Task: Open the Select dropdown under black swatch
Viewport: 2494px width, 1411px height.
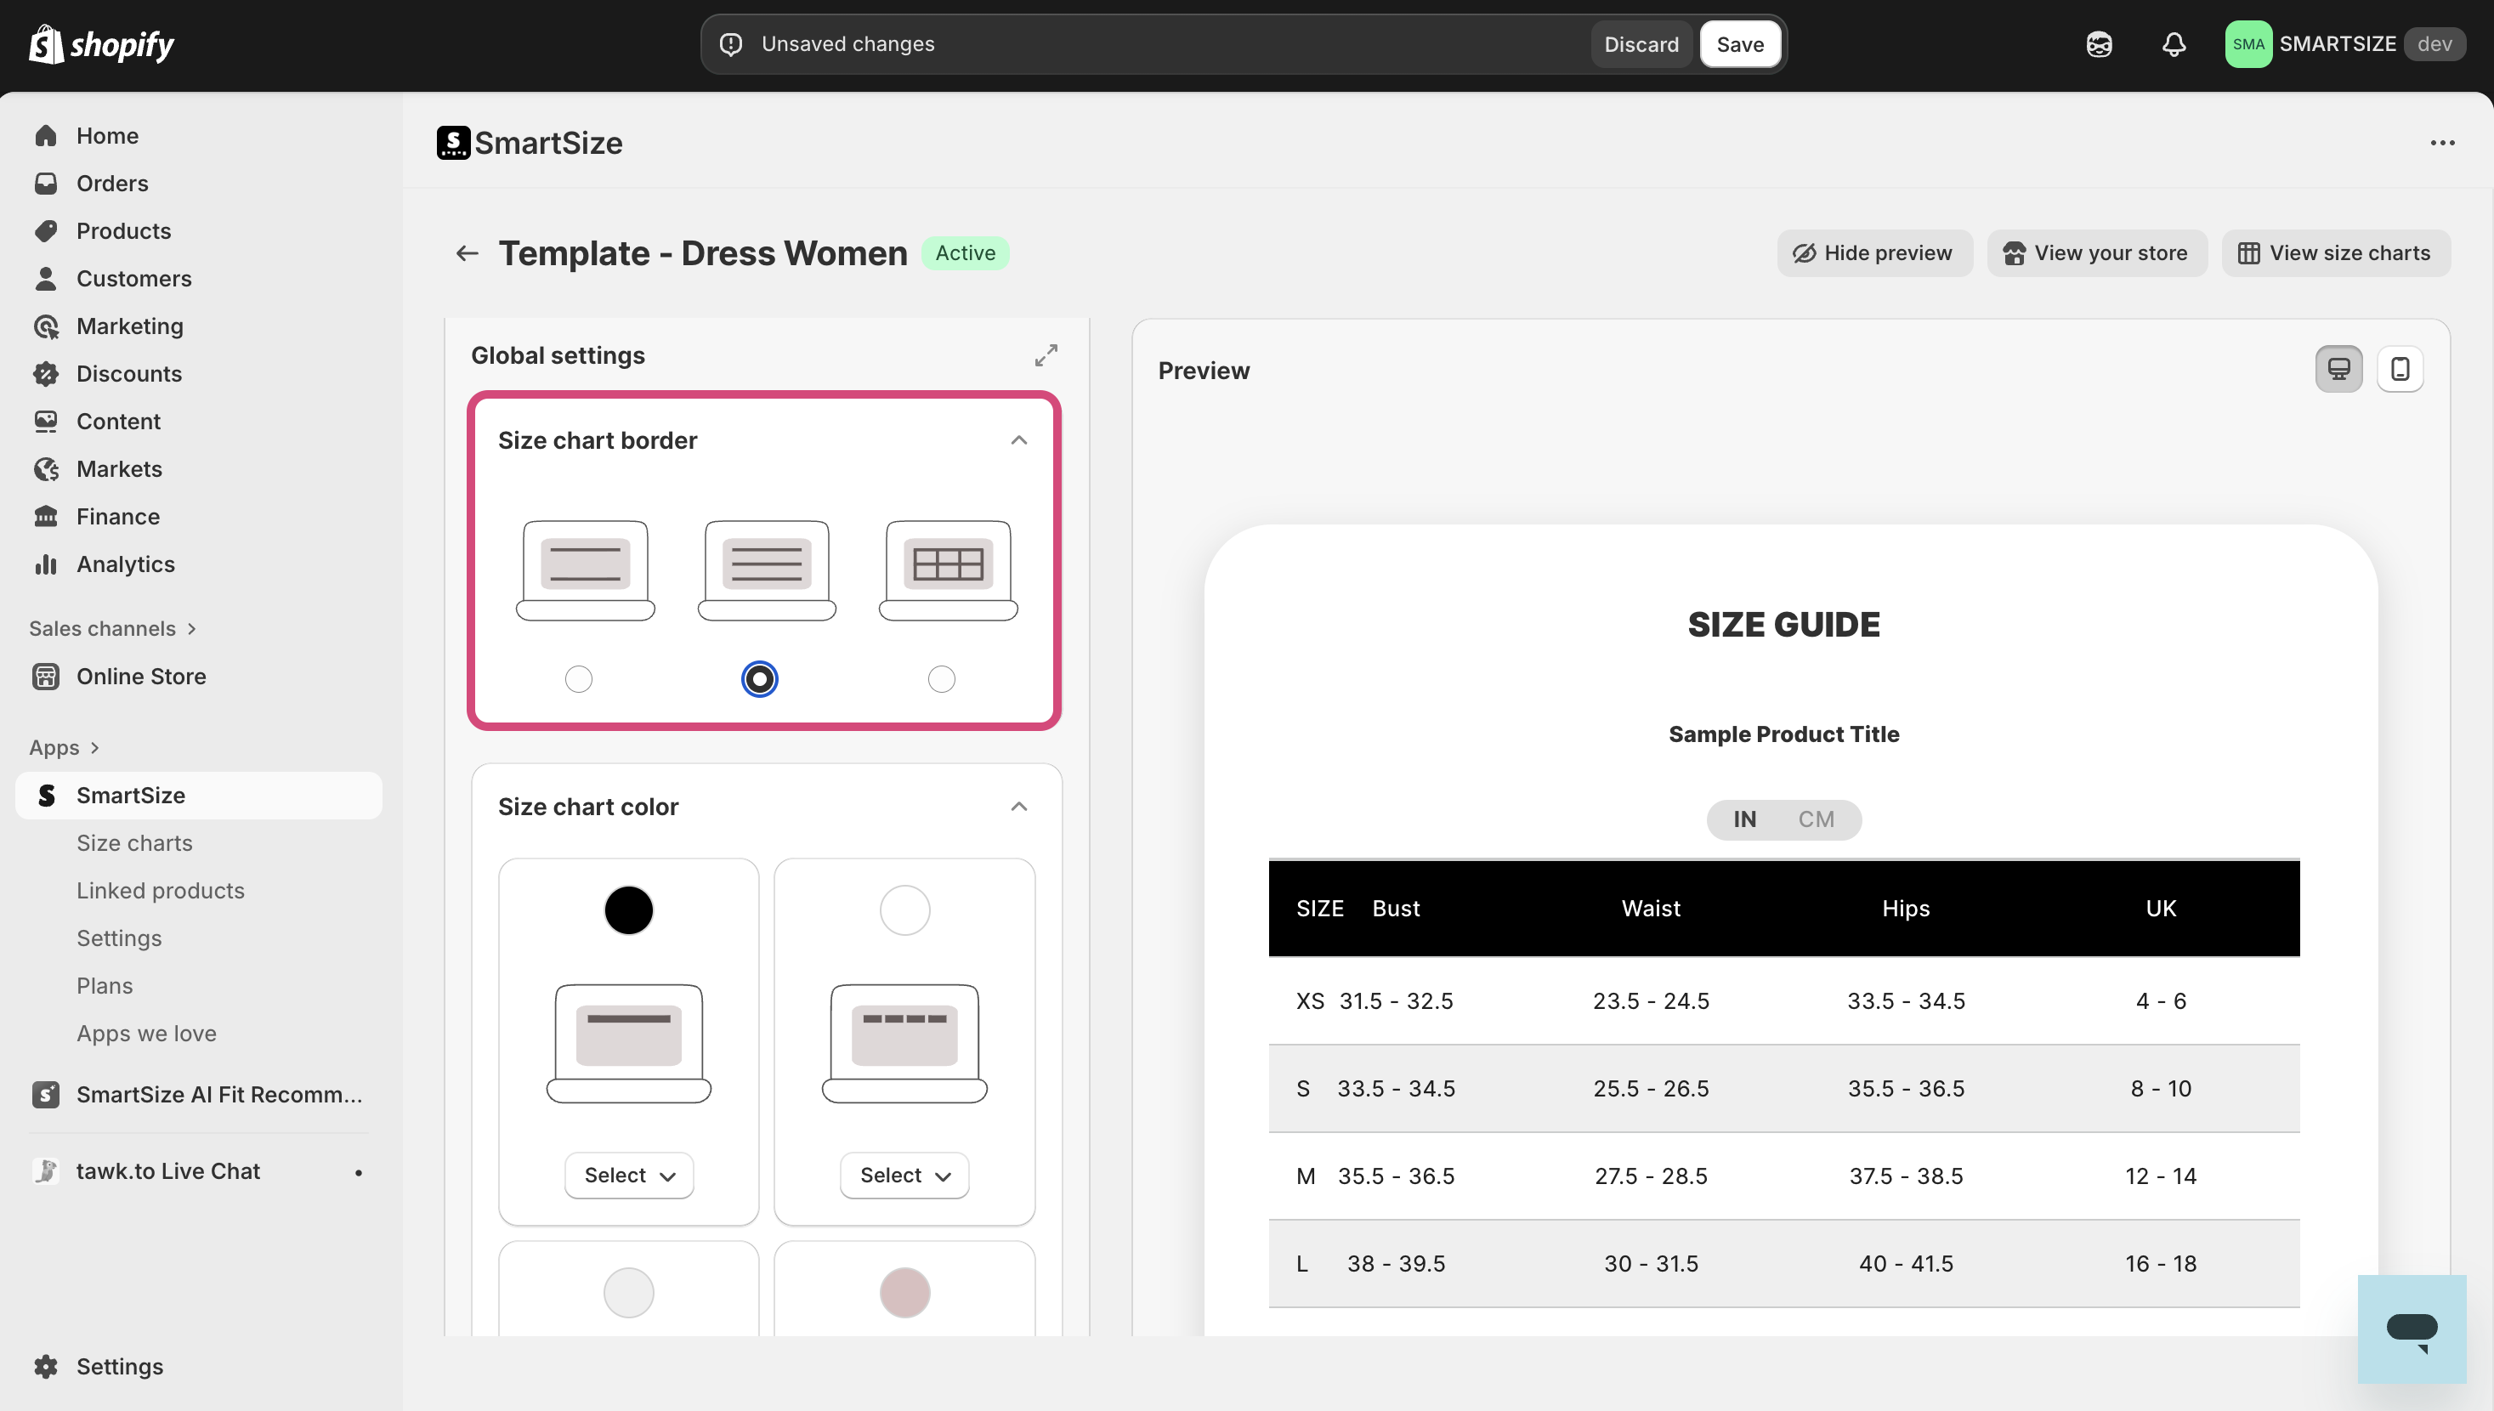Action: click(x=629, y=1176)
